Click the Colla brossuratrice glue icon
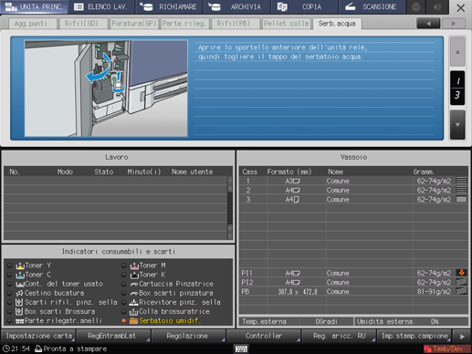 click(x=133, y=311)
